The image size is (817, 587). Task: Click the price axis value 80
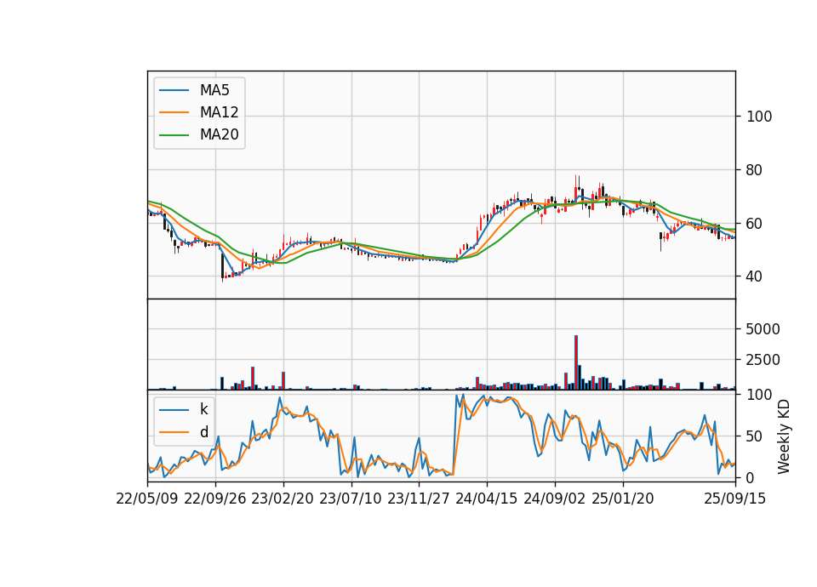755,170
